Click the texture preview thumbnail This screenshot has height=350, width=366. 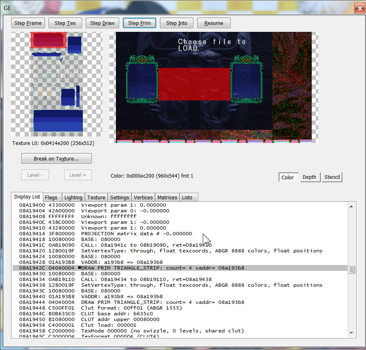click(x=56, y=84)
